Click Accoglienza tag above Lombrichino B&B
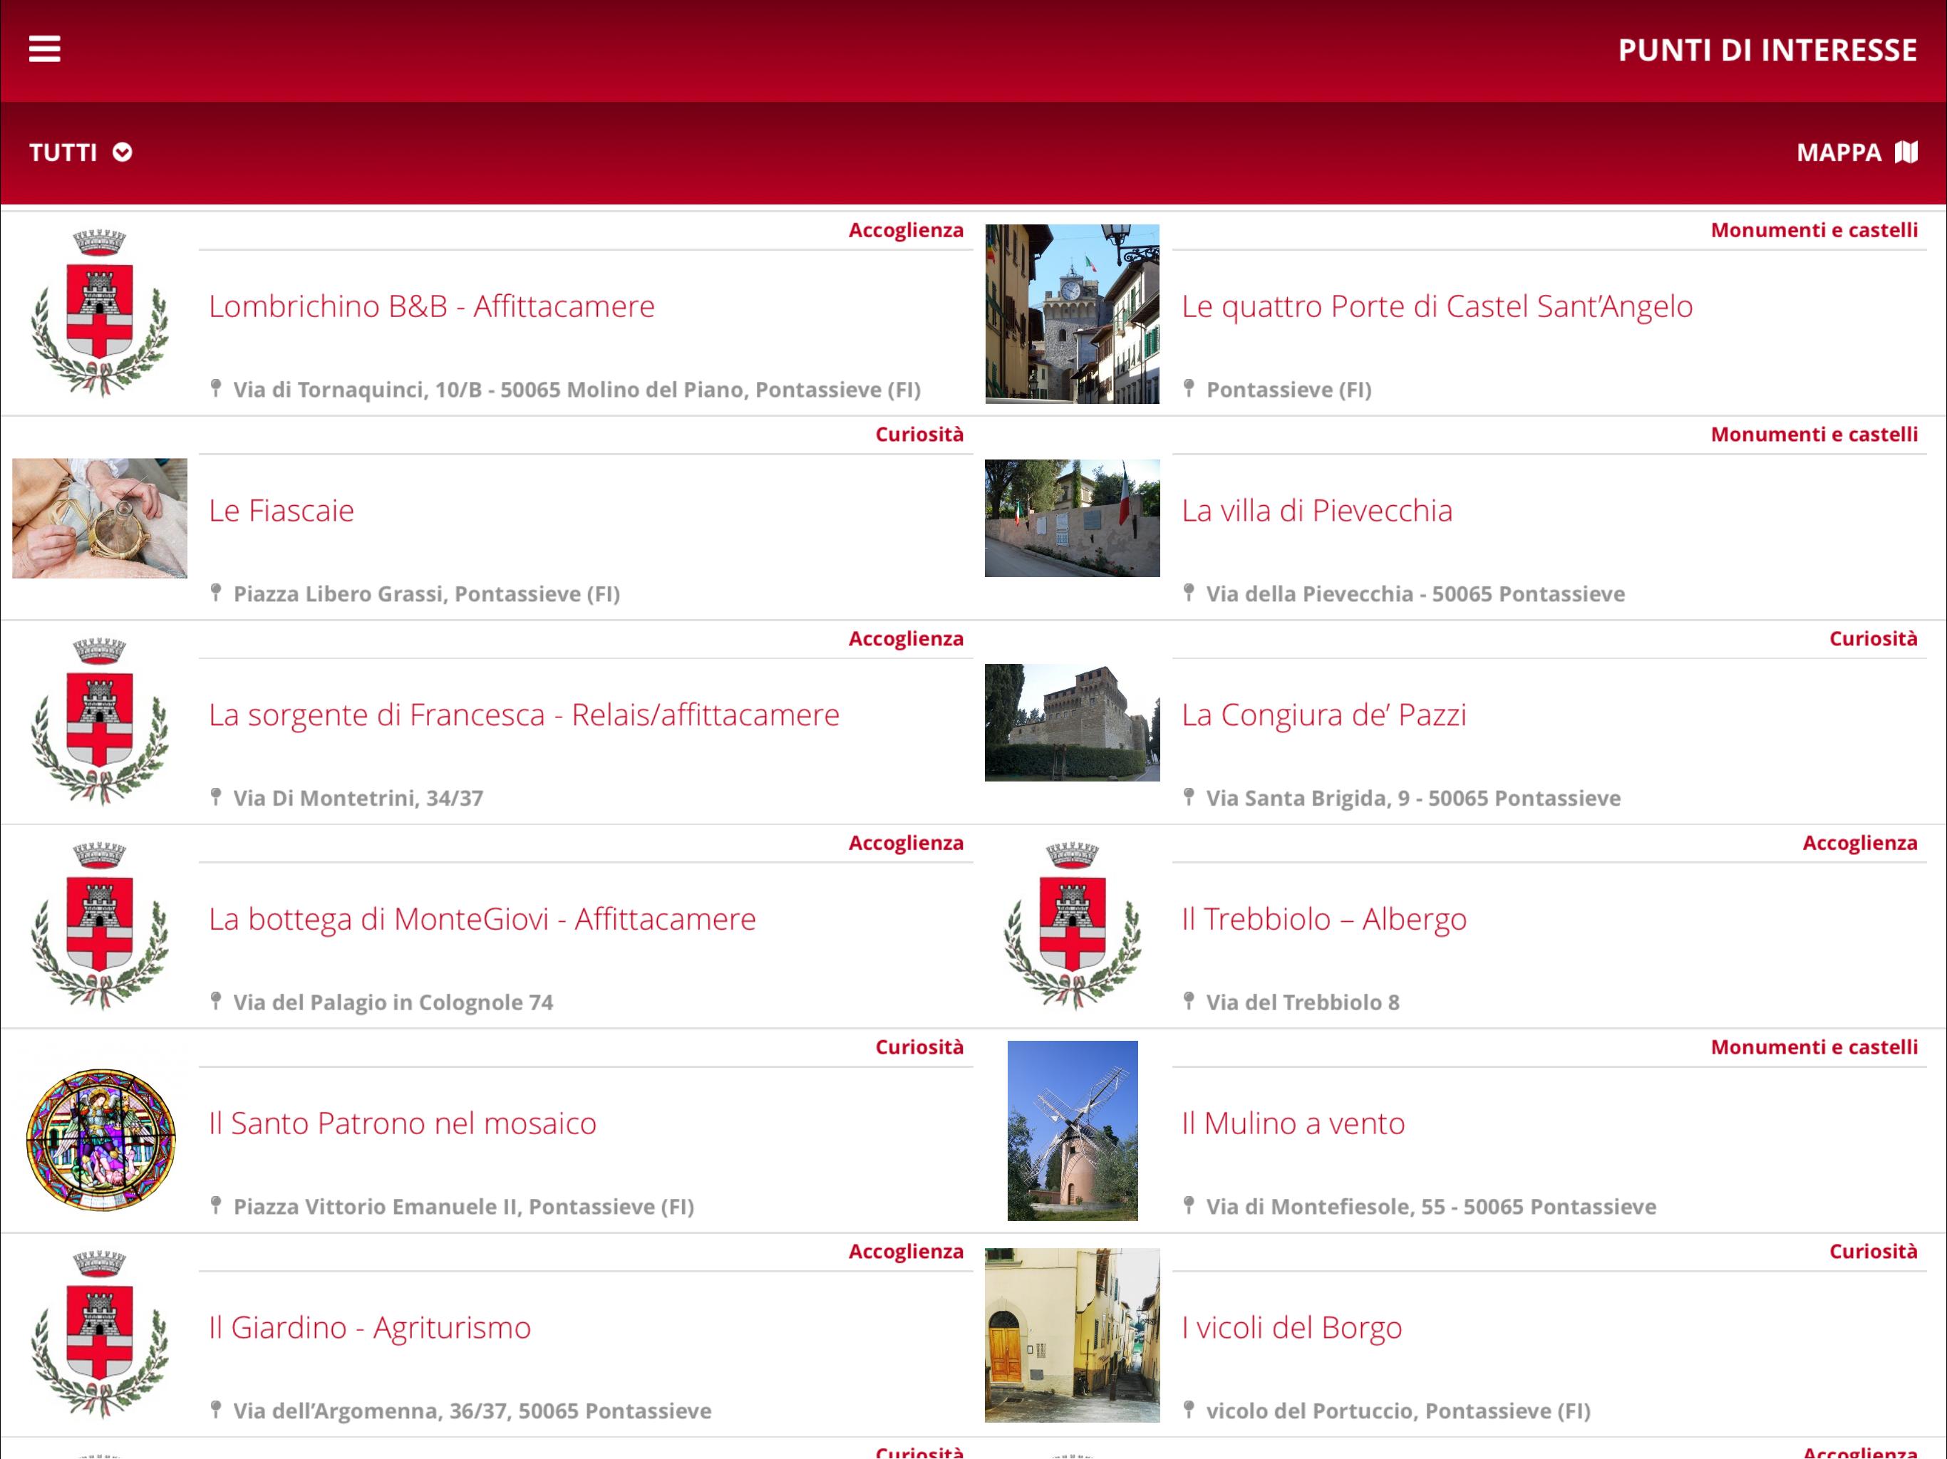The image size is (1947, 1459). pos(906,231)
